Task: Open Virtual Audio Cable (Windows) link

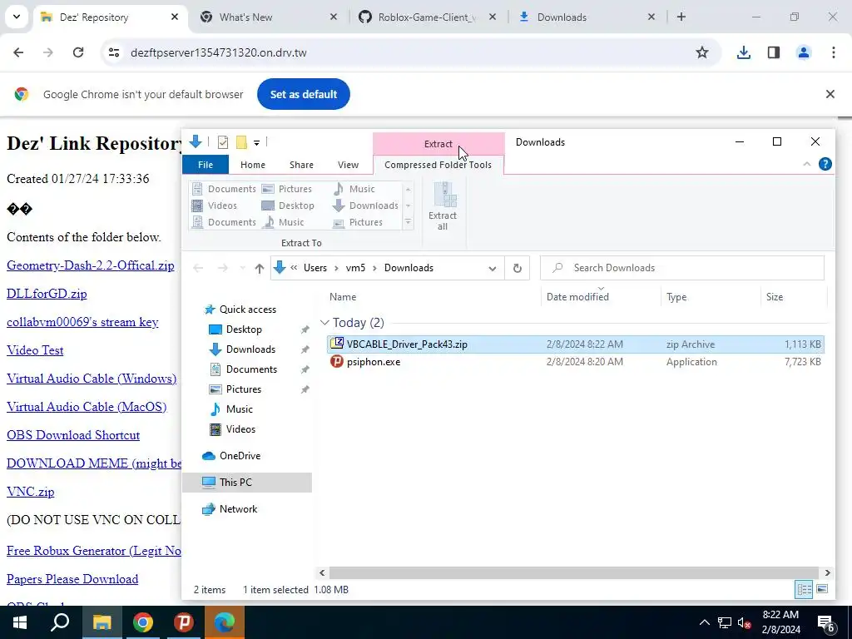Action: point(92,379)
